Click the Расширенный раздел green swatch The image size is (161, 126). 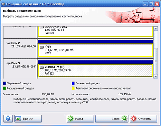click(5, 88)
